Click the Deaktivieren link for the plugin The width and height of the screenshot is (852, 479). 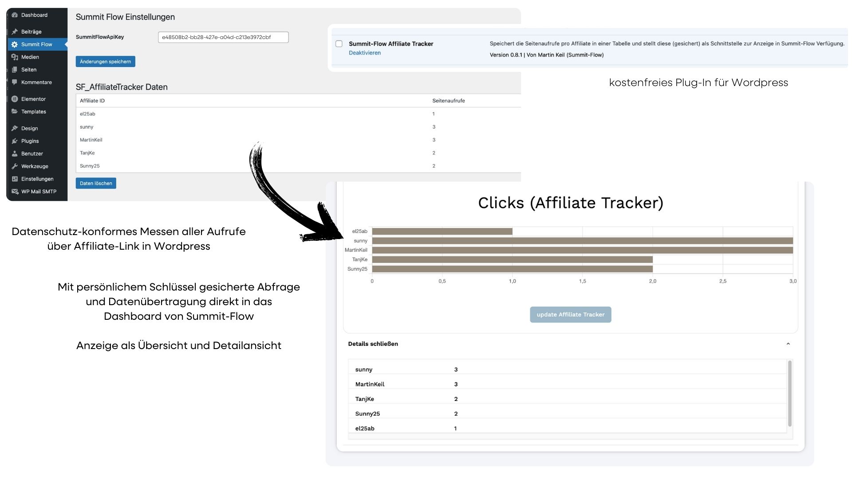click(x=365, y=53)
